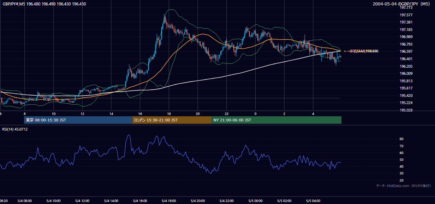Click hour label 14 under the price chart
This screenshot has width=435, height=204.
111,114
